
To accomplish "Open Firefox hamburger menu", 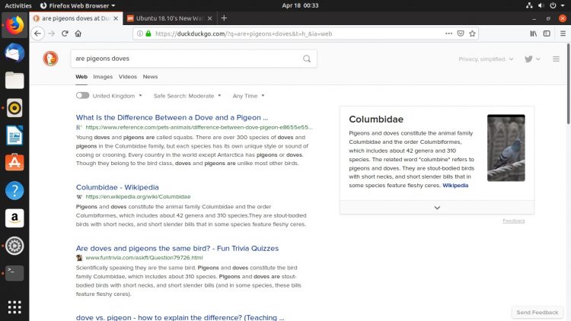I will 563,33.
